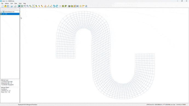Click the Open folder icon
The image size is (189, 106).
(x=5, y=6)
